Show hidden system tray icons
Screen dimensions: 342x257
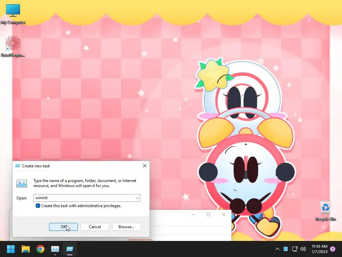(278, 249)
